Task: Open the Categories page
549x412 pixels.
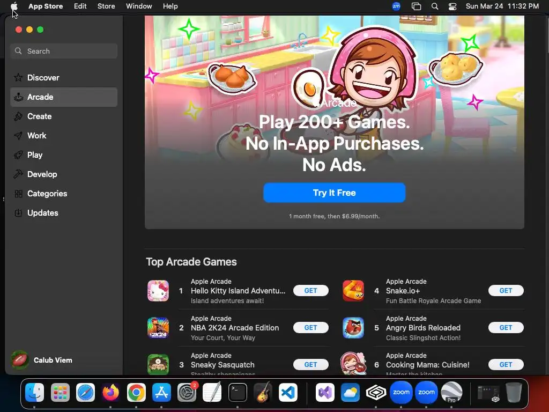Action: 64,193
